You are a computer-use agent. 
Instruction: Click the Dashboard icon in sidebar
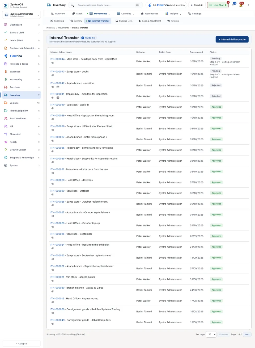(x=6, y=25)
